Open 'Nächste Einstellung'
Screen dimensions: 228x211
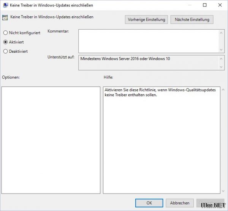click(192, 20)
